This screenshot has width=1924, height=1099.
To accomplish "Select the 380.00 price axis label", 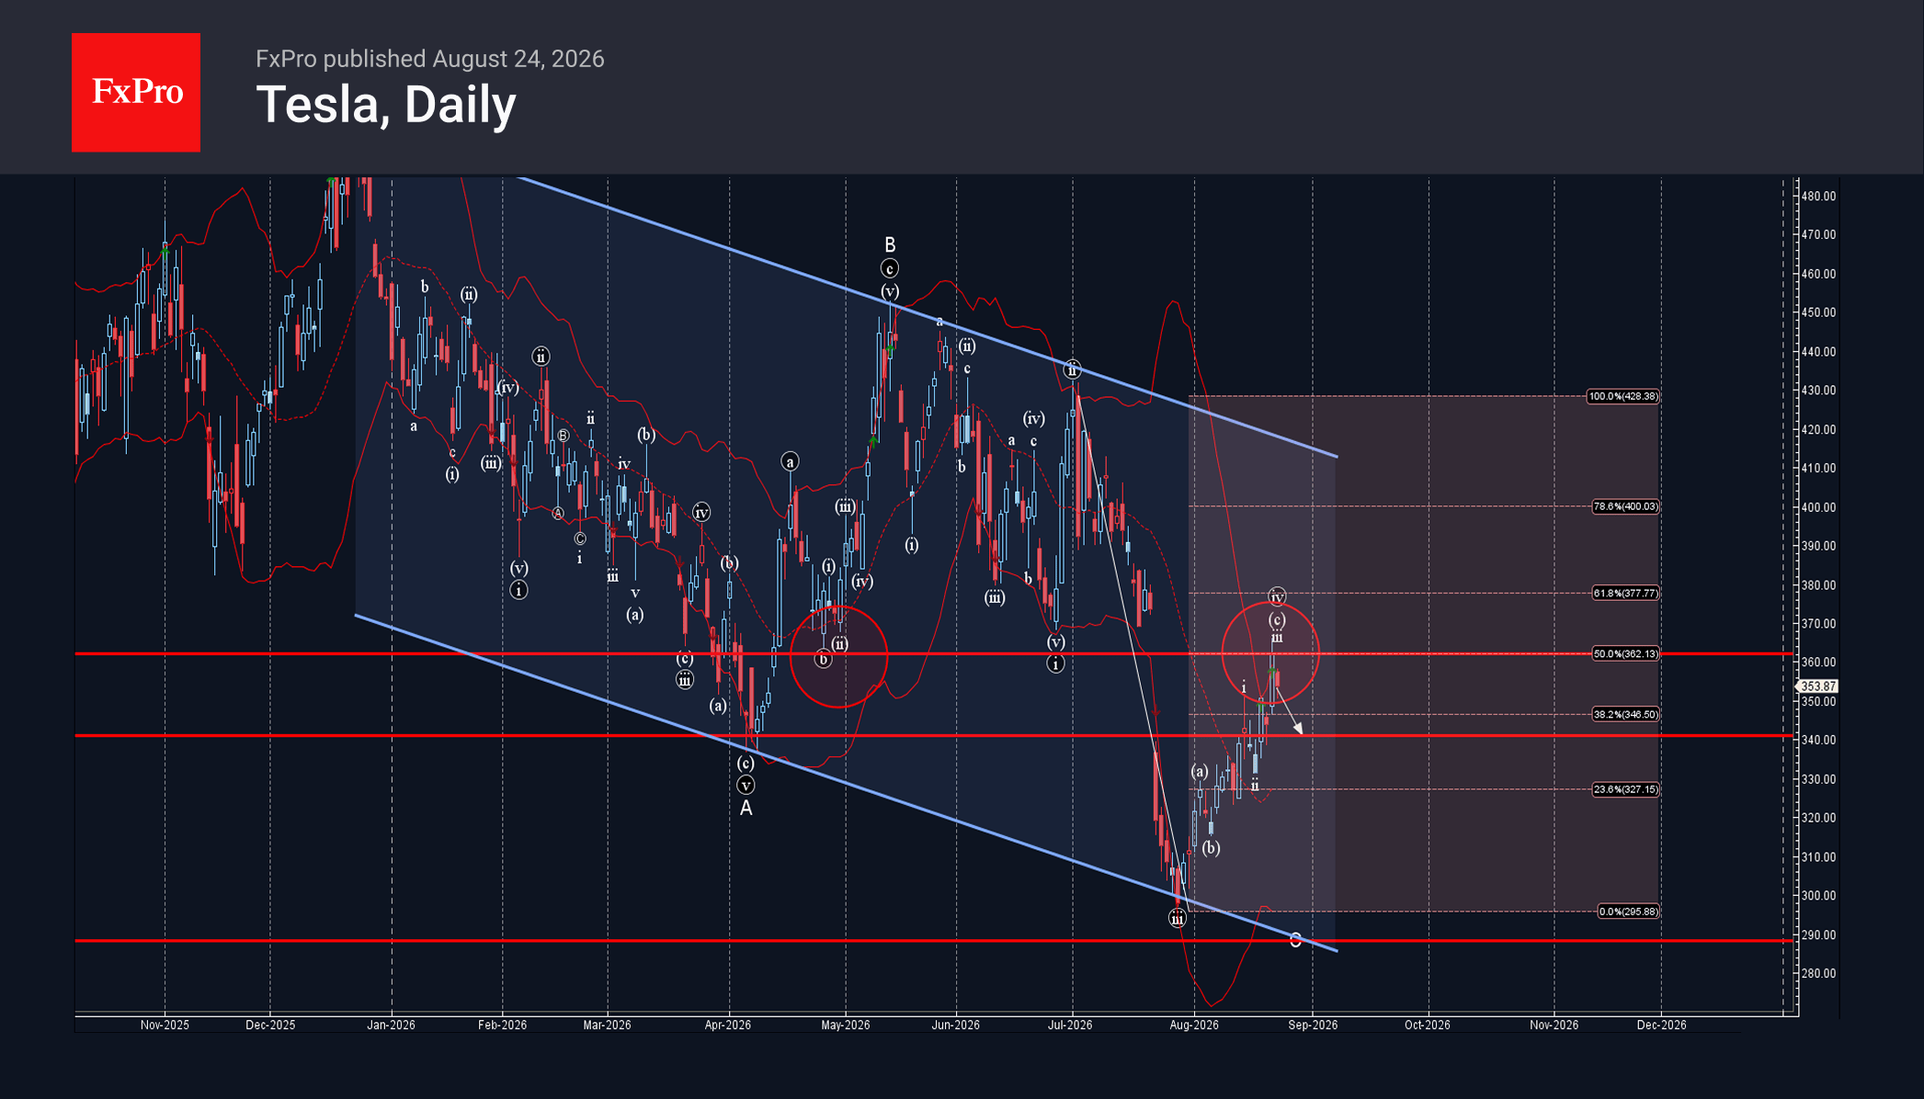I will coord(1818,585).
